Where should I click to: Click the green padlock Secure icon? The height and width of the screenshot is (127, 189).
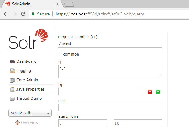[33, 14]
